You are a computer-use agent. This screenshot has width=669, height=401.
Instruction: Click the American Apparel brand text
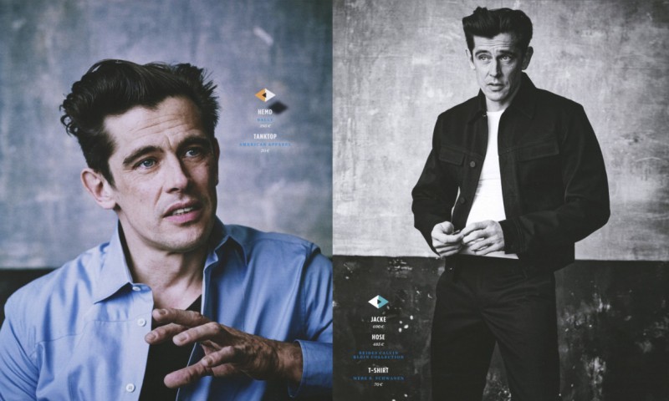coord(265,144)
